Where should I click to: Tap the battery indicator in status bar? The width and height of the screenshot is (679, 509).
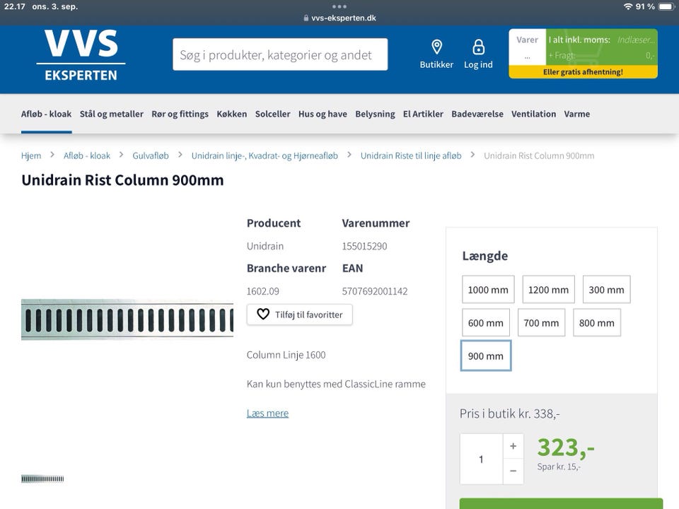point(666,6)
